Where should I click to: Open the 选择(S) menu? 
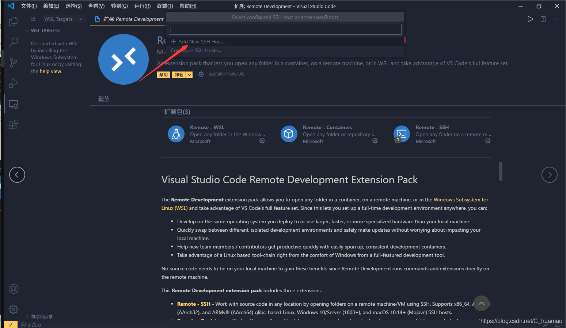[73, 6]
